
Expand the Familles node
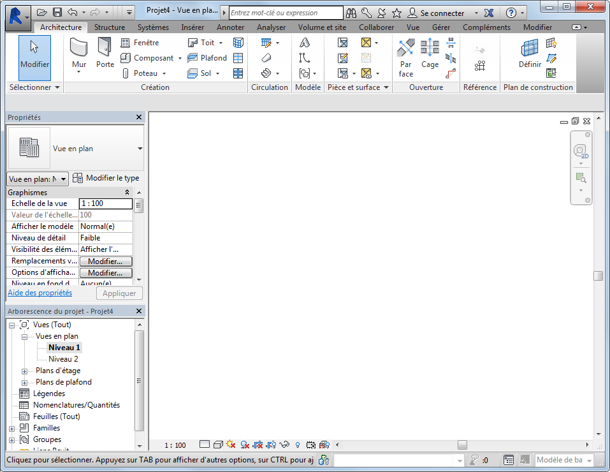click(11, 429)
